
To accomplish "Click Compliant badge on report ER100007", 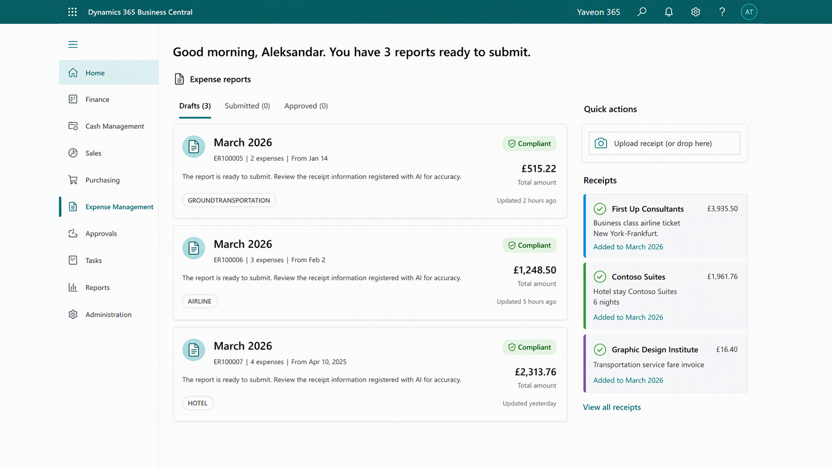I will pos(530,347).
